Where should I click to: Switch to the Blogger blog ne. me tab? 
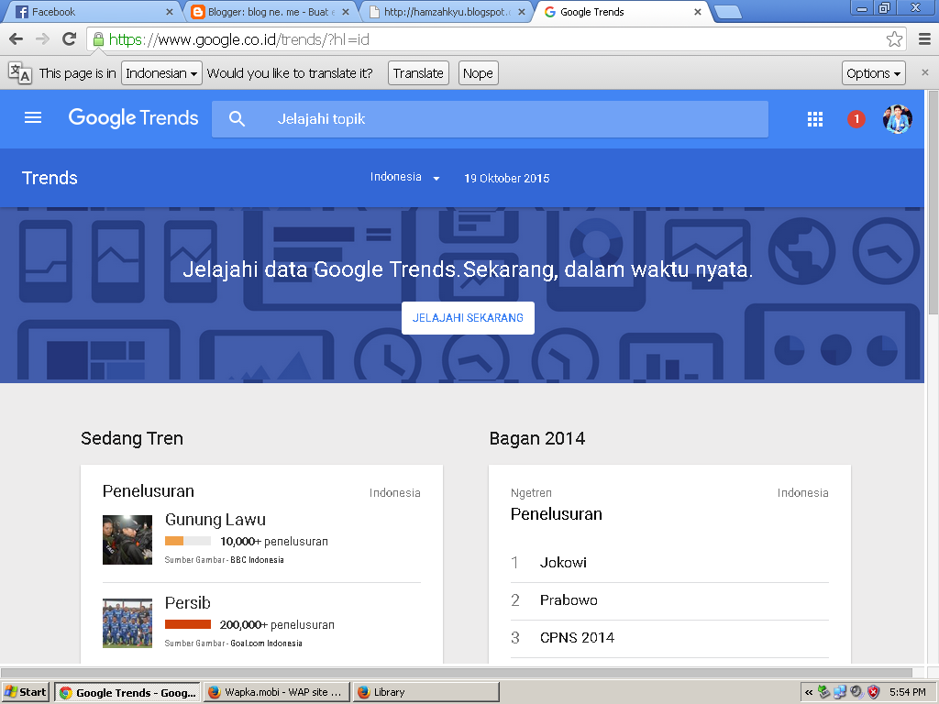click(x=270, y=12)
